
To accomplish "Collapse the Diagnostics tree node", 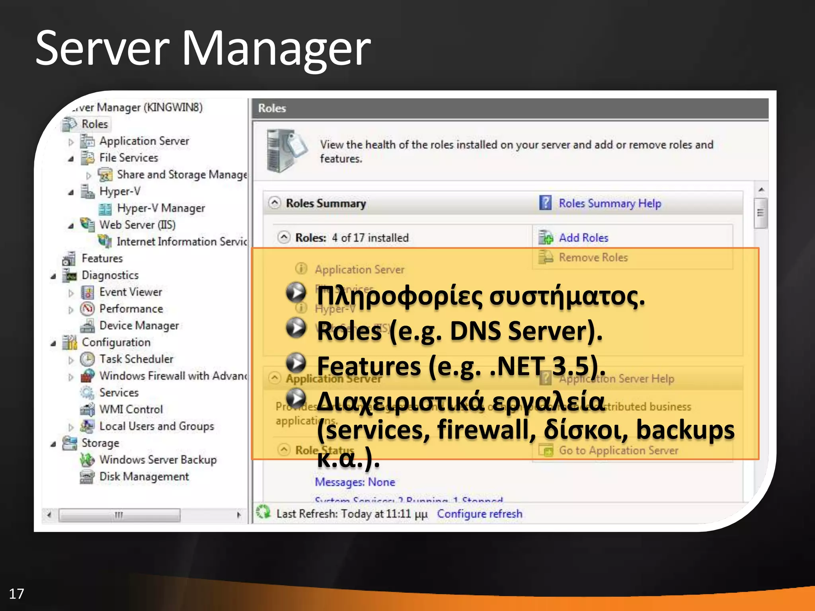I will click(x=53, y=276).
